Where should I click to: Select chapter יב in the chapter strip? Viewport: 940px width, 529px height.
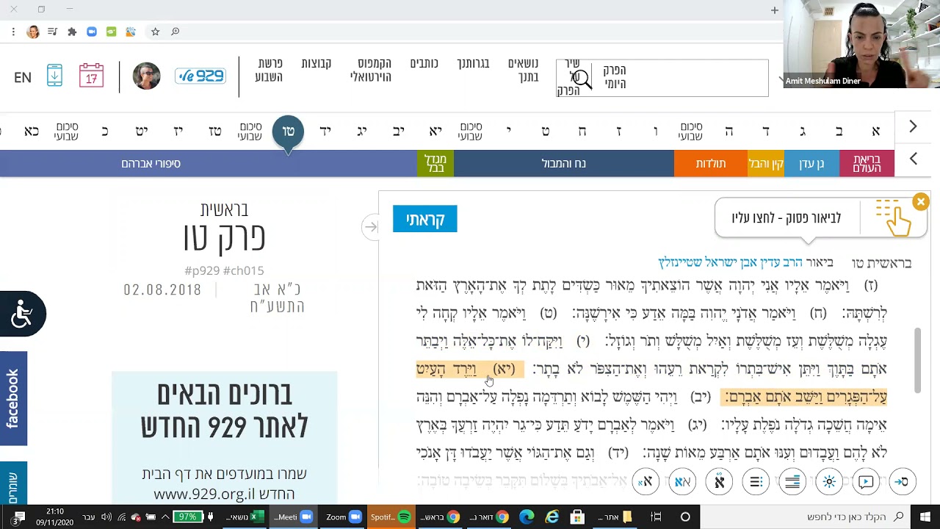[x=398, y=132]
